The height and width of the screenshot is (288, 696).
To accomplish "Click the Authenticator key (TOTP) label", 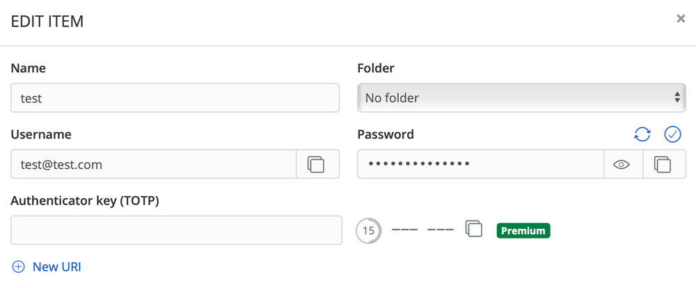I will coord(85,201).
